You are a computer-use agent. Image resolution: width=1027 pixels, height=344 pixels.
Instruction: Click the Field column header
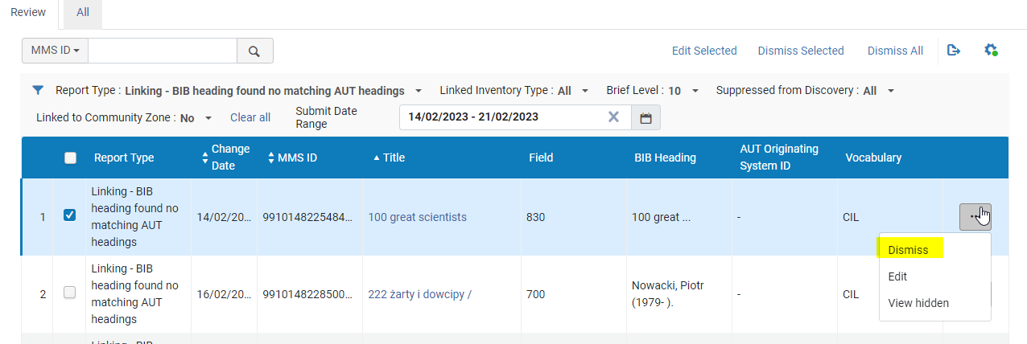click(541, 158)
